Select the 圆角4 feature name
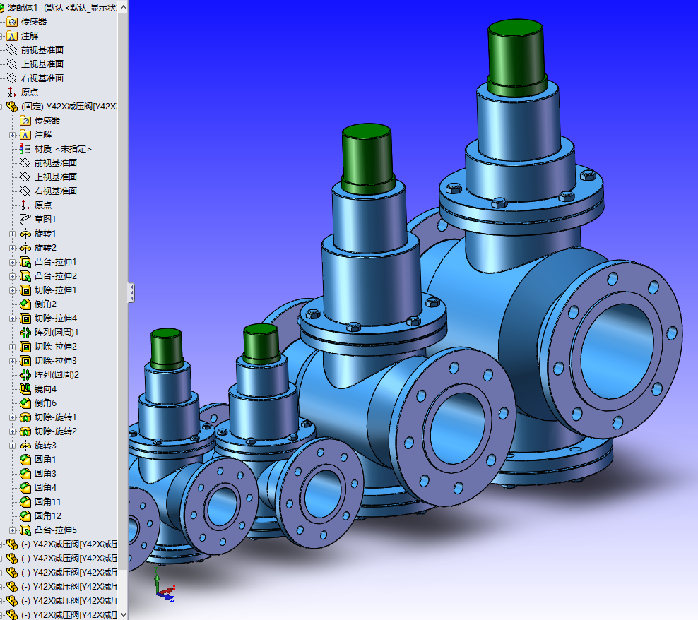 click(x=45, y=488)
